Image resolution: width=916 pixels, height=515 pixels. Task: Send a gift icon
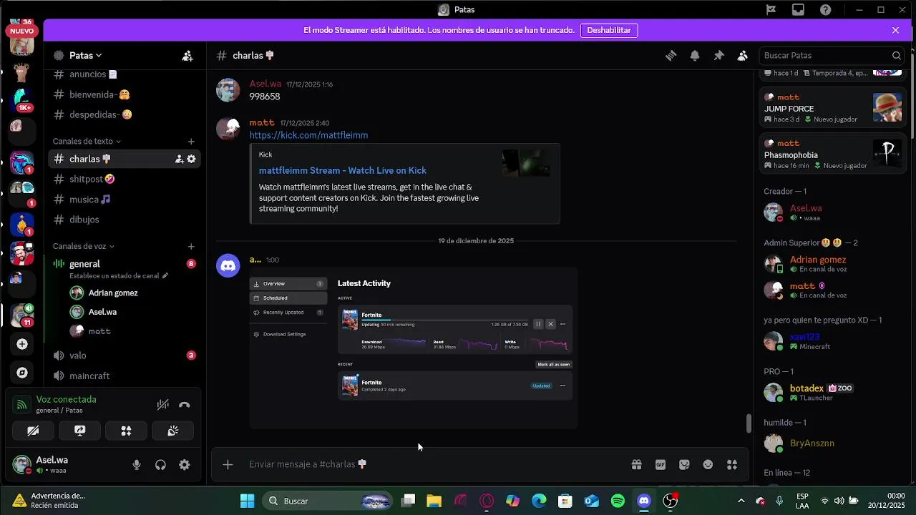pyautogui.click(x=636, y=465)
